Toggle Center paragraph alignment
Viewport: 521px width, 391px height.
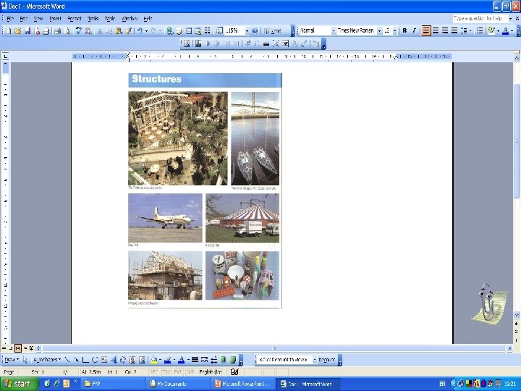coord(436,31)
